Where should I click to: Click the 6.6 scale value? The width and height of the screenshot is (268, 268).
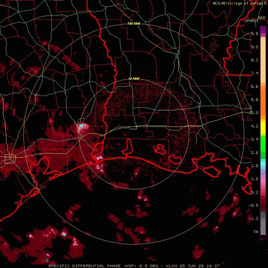click(x=255, y=86)
